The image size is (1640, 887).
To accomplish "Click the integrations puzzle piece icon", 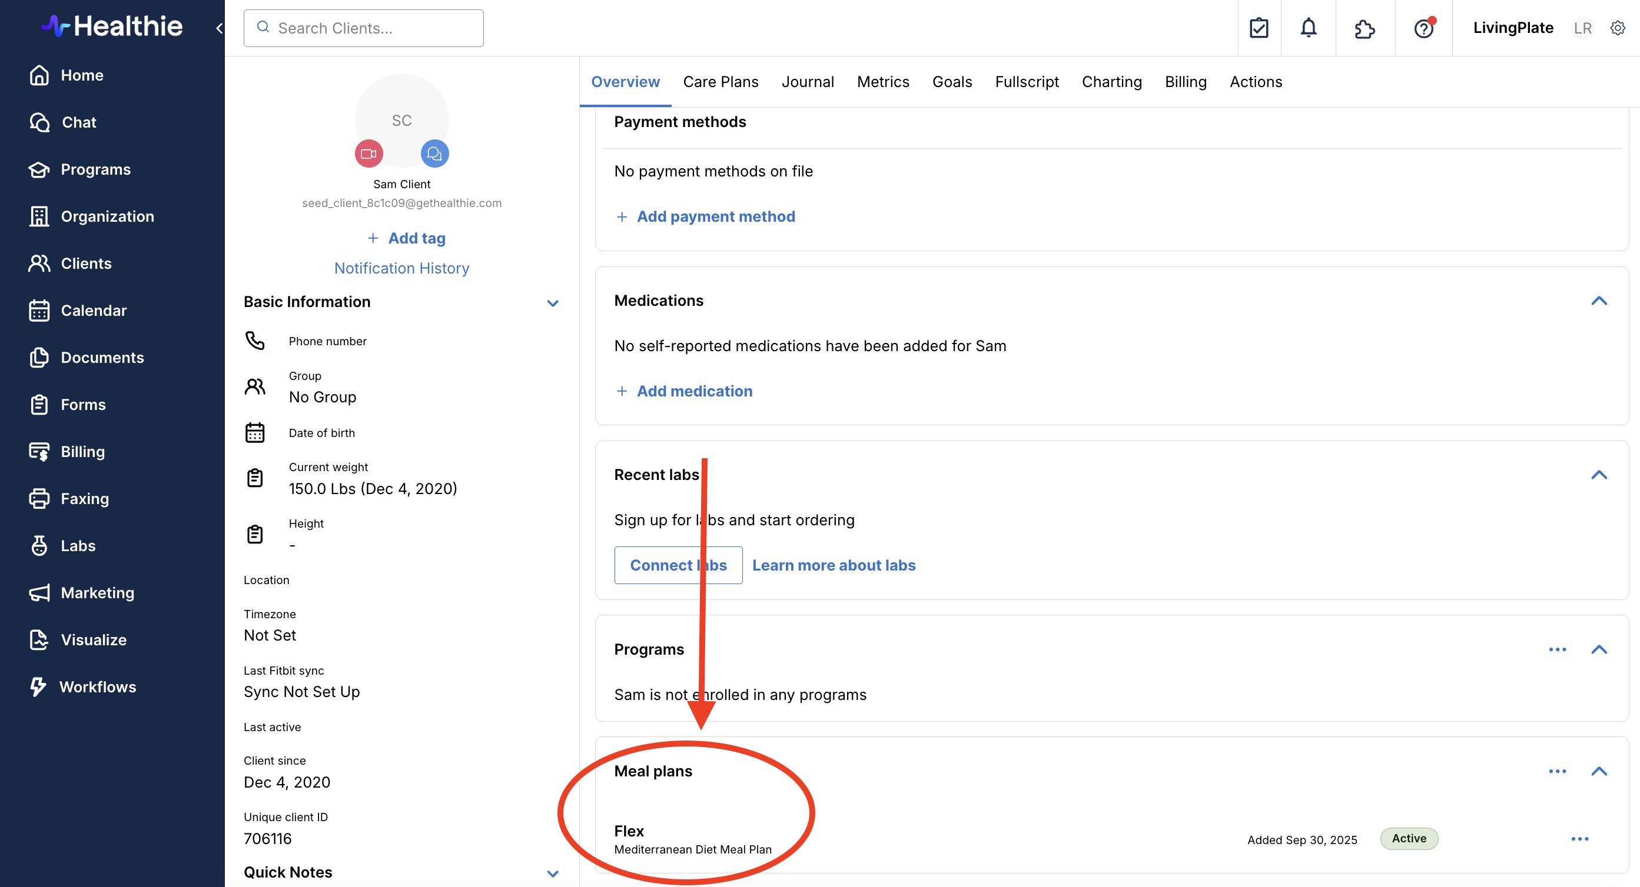I will coord(1365,28).
